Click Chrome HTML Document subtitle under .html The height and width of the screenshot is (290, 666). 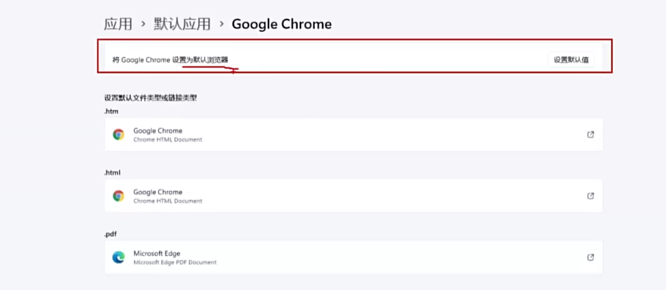[167, 201]
